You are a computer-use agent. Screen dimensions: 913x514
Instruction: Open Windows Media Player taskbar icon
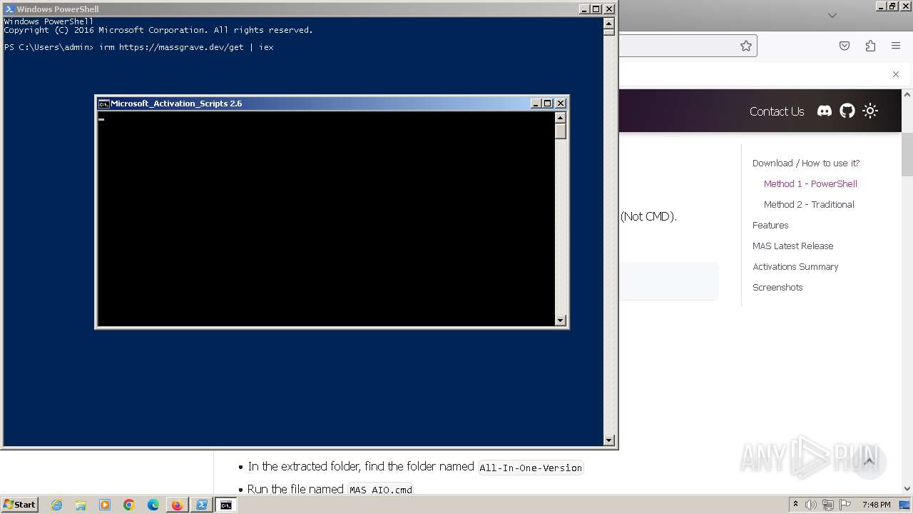click(105, 505)
